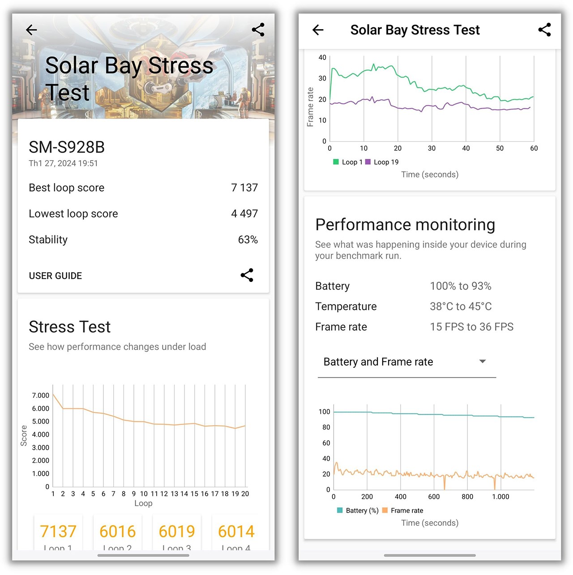Select the 6019 Loop 3 score card
Screen dimensions: 573x575
pos(177,533)
